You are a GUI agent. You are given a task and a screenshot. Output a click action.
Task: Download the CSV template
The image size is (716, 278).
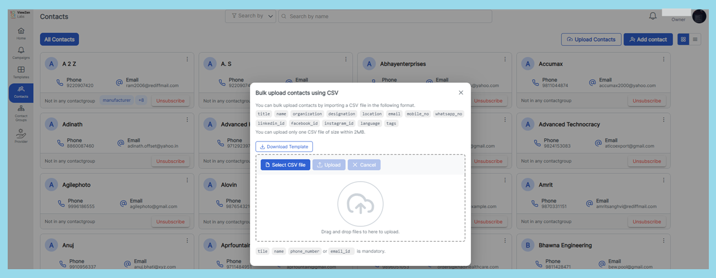click(x=284, y=147)
